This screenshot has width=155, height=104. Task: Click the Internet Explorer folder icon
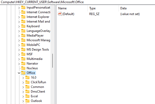point(23,17)
